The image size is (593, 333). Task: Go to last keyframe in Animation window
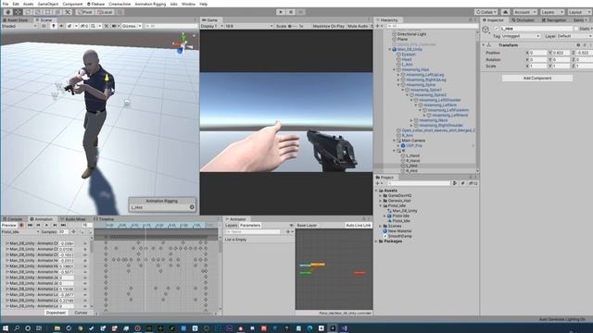(x=63, y=225)
